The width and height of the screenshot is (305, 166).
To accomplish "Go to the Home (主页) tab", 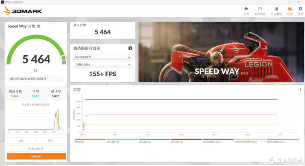I will click(x=246, y=11).
